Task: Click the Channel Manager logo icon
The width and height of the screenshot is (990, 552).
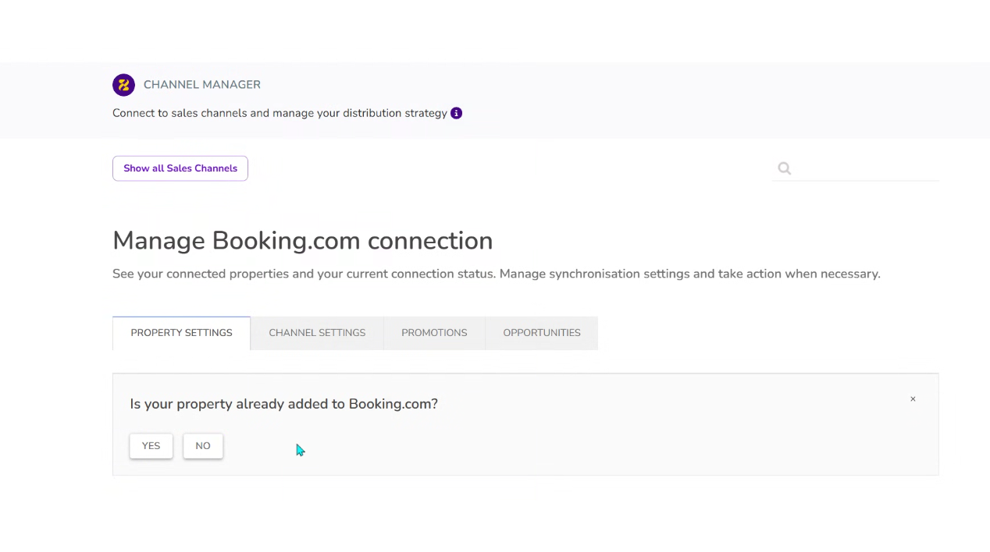Action: pyautogui.click(x=123, y=85)
